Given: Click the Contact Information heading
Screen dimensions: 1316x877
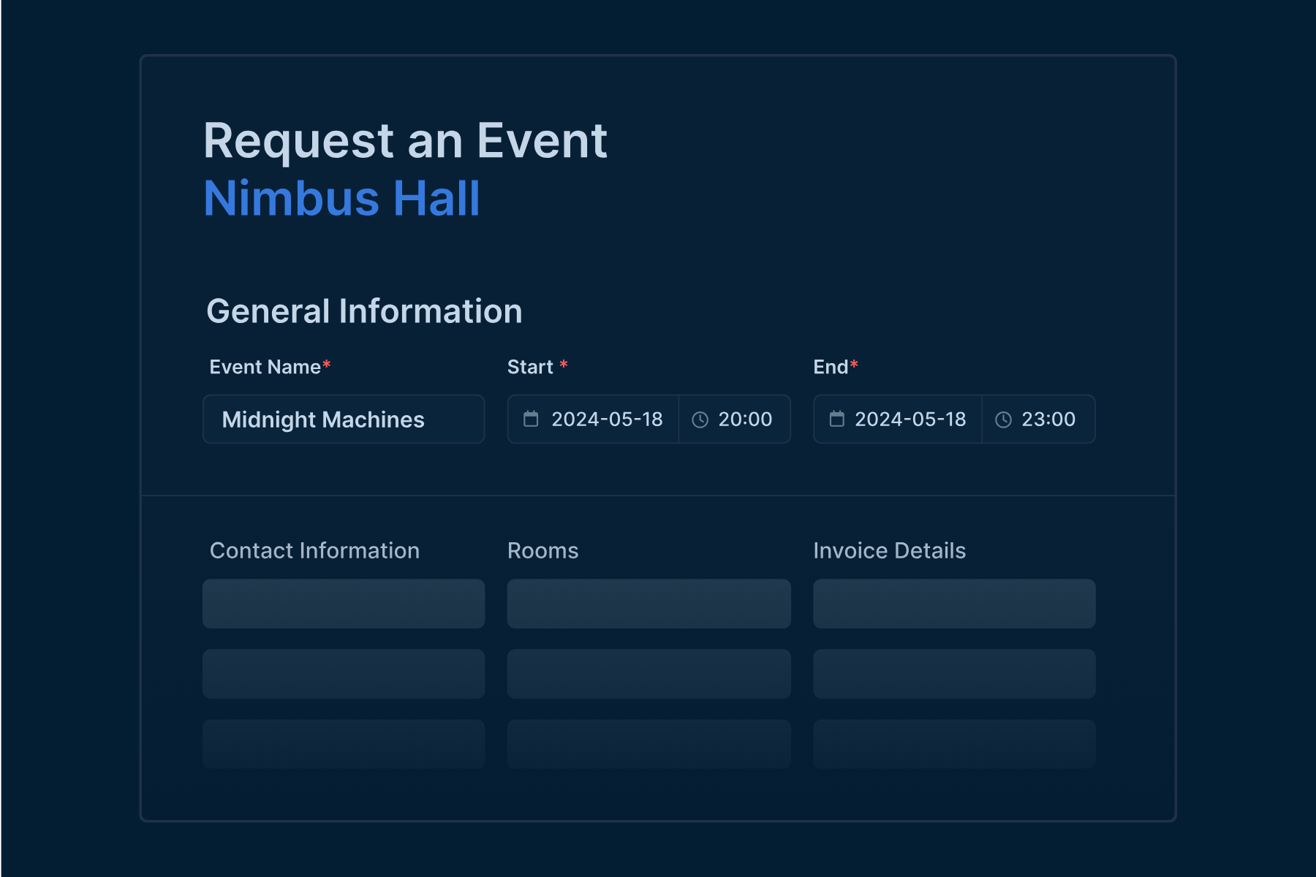Looking at the screenshot, I should coord(314,550).
